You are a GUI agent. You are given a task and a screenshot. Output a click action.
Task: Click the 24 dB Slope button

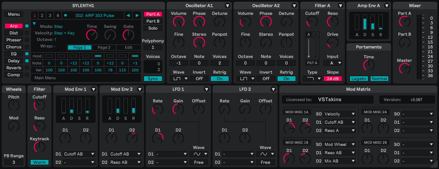click(x=333, y=79)
